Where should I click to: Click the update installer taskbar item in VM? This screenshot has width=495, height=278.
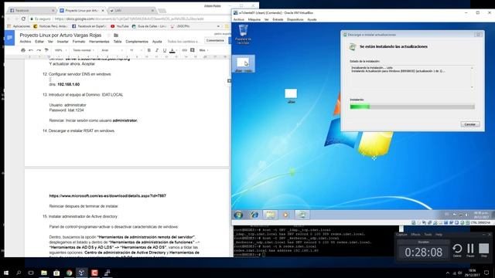click(302, 215)
